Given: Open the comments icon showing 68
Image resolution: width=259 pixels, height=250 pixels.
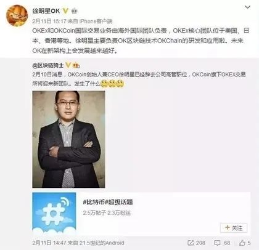Looking at the screenshot, I should tap(222, 243).
